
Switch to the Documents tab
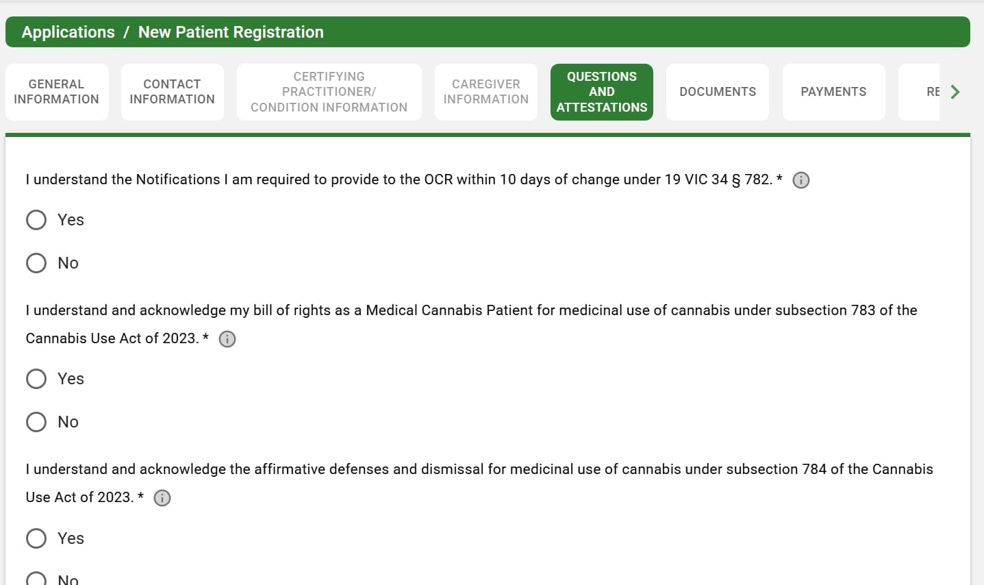(717, 91)
